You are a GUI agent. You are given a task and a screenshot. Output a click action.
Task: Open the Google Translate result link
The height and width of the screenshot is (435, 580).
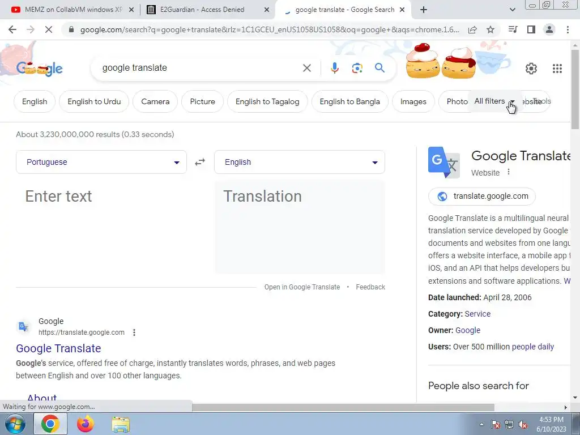pyautogui.click(x=58, y=348)
